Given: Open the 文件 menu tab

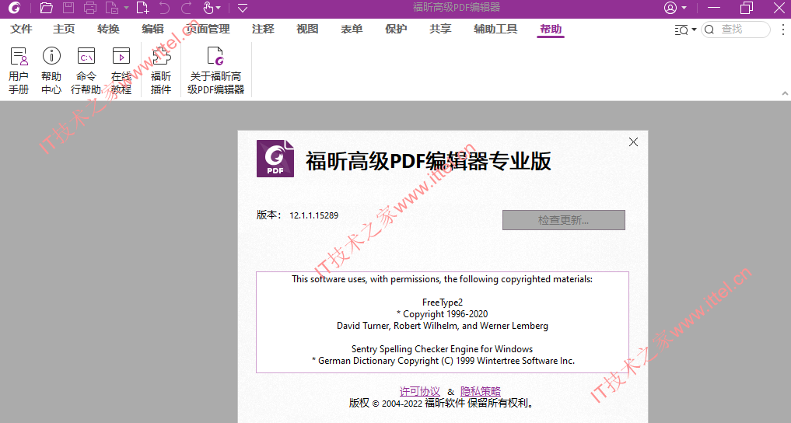Looking at the screenshot, I should [21, 30].
